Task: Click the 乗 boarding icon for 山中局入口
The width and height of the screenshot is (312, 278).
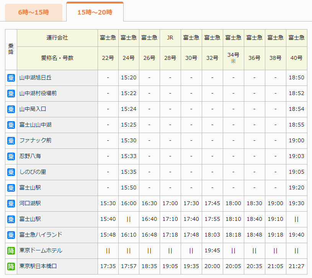Action: 11,109
